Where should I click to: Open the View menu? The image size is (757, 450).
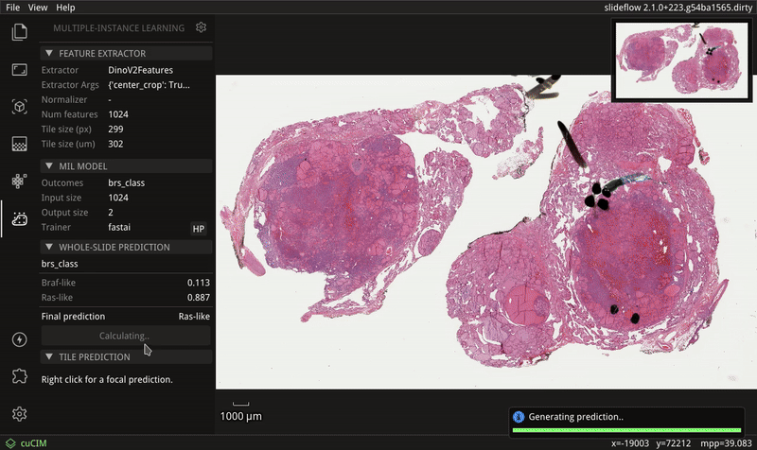click(38, 7)
